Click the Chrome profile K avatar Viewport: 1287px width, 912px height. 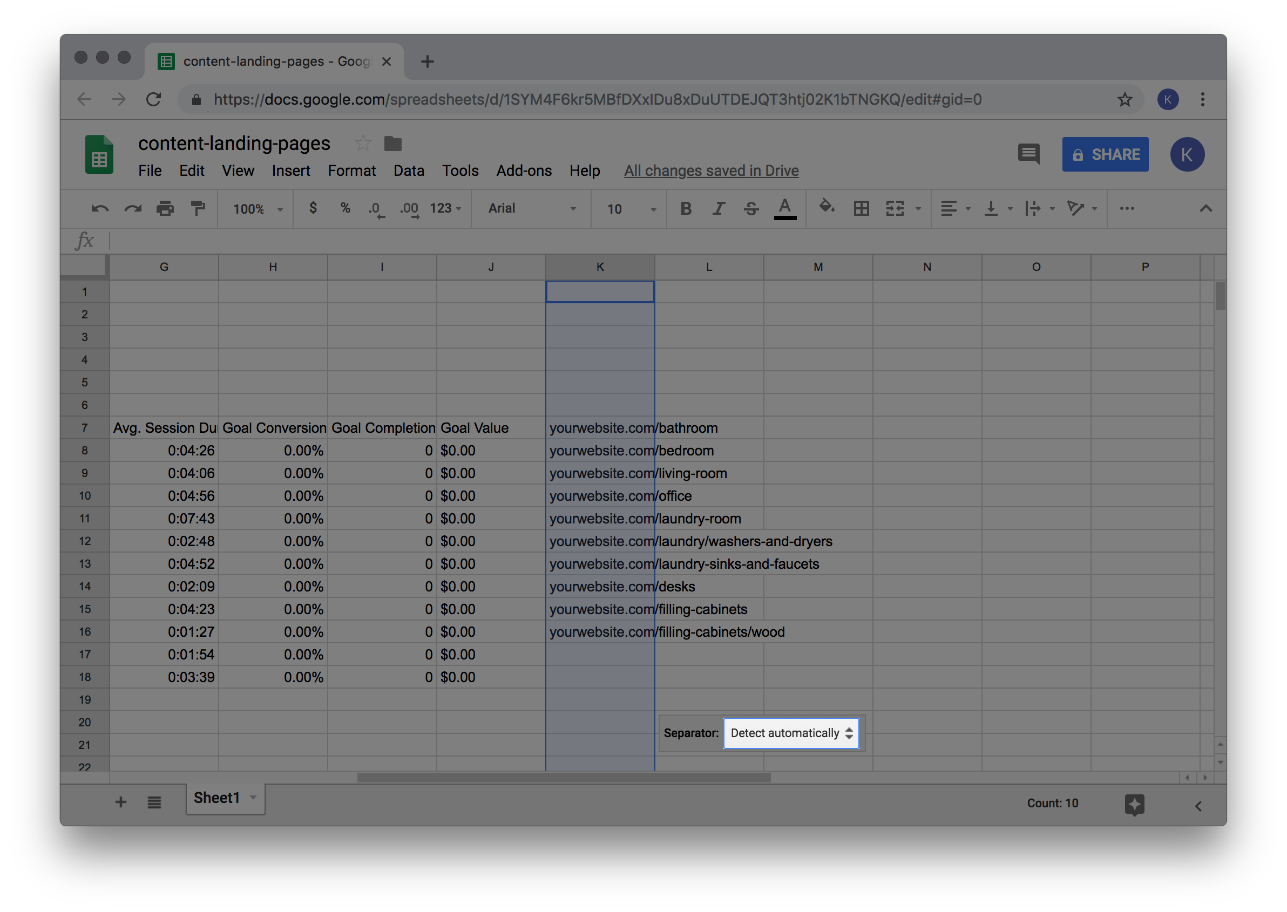tap(1167, 99)
